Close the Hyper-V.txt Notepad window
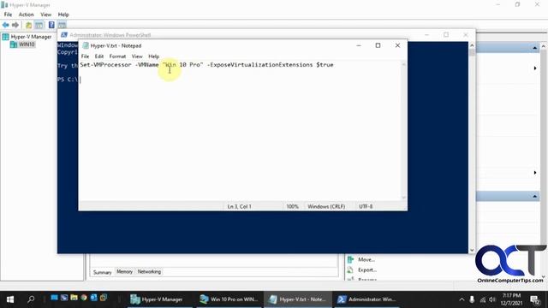Image resolution: width=548 pixels, height=308 pixels. coord(397,45)
